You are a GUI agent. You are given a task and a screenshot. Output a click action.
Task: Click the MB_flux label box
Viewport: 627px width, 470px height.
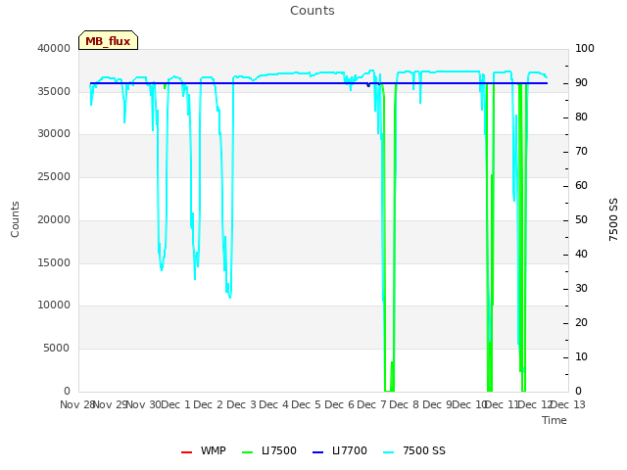[x=108, y=40]
